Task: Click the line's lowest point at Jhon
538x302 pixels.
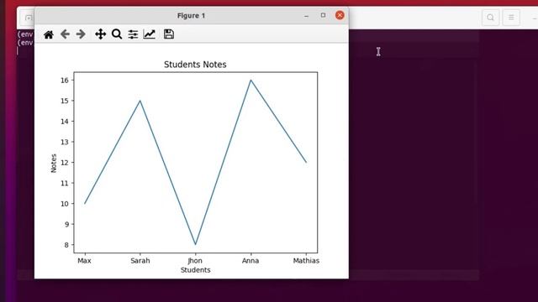Action: (x=196, y=244)
